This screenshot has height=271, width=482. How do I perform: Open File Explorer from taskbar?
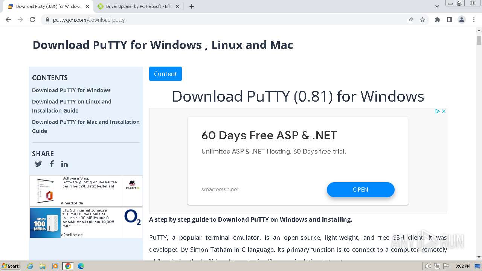43,266
